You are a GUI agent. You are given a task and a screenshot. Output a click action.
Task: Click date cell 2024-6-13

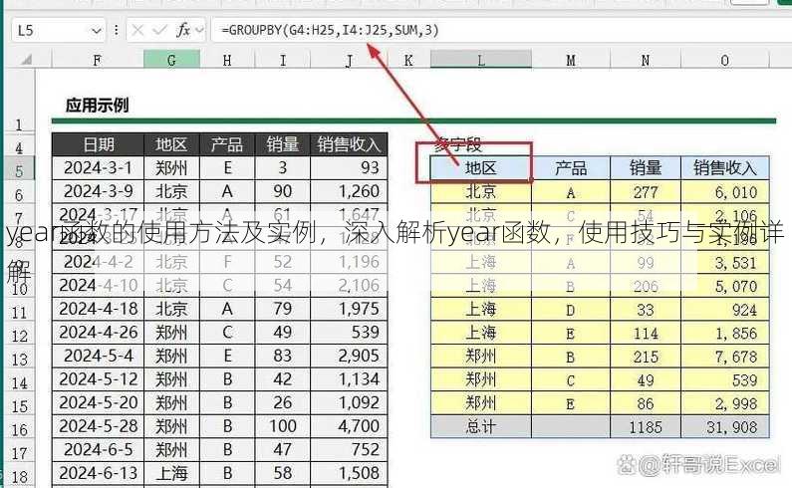(98, 473)
